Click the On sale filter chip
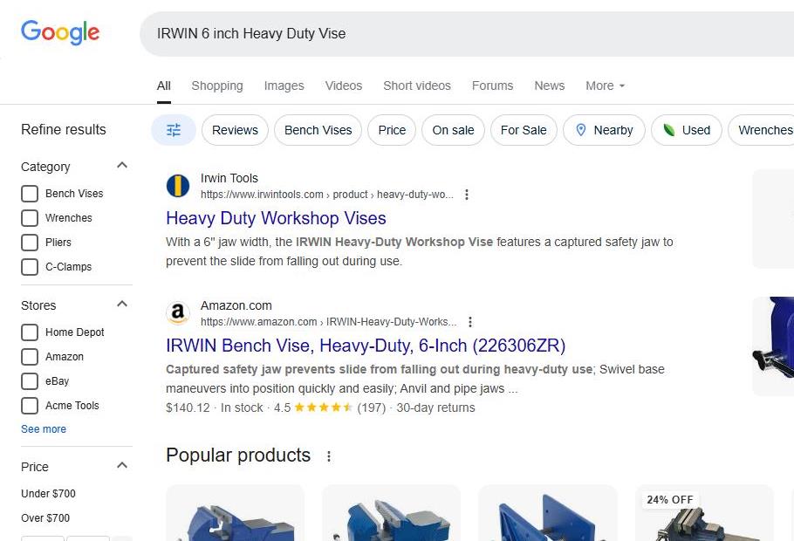794x541 pixels. click(x=453, y=130)
